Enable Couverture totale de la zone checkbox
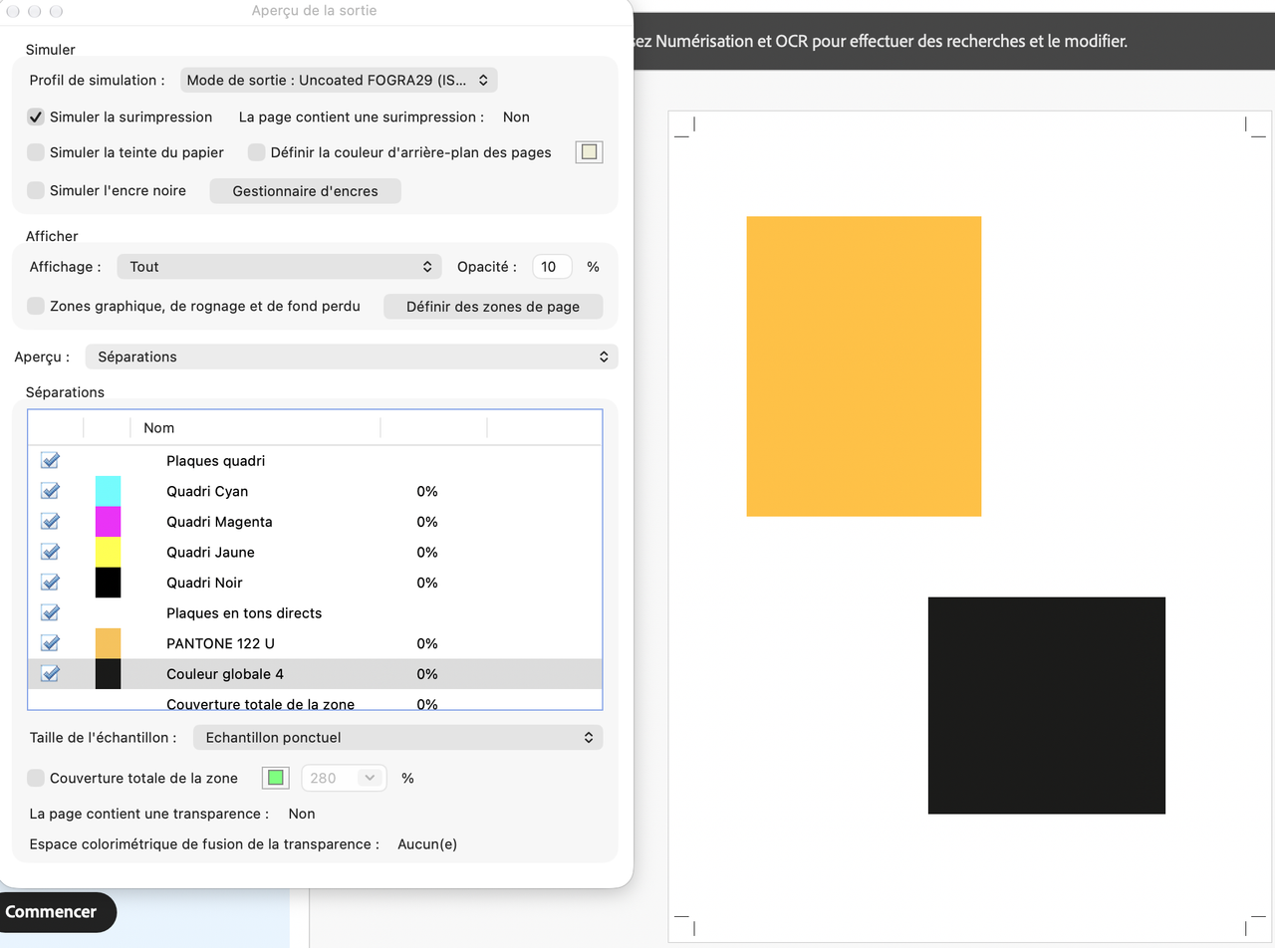The image size is (1275, 948). (36, 778)
